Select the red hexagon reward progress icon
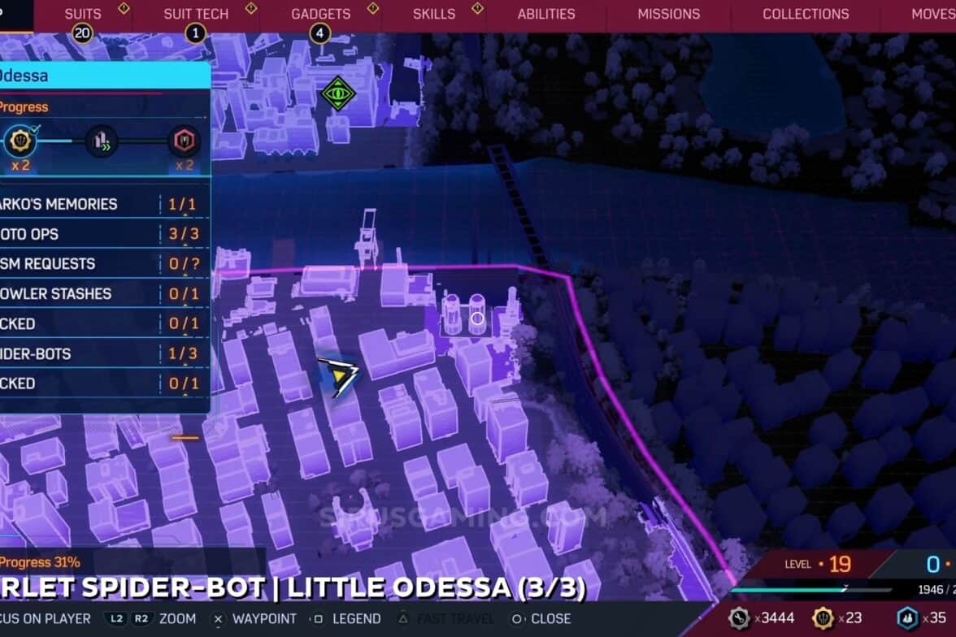Viewport: 956px width, 637px height. tap(184, 141)
